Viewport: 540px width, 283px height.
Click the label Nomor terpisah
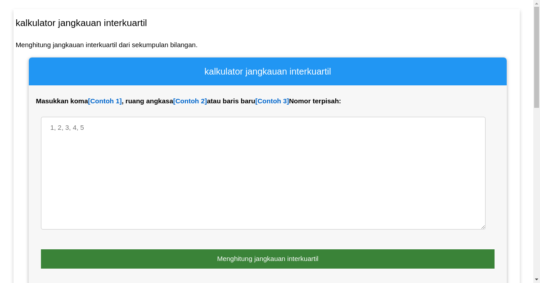coord(315,101)
